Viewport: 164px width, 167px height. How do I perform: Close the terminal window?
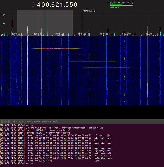(2, 121)
